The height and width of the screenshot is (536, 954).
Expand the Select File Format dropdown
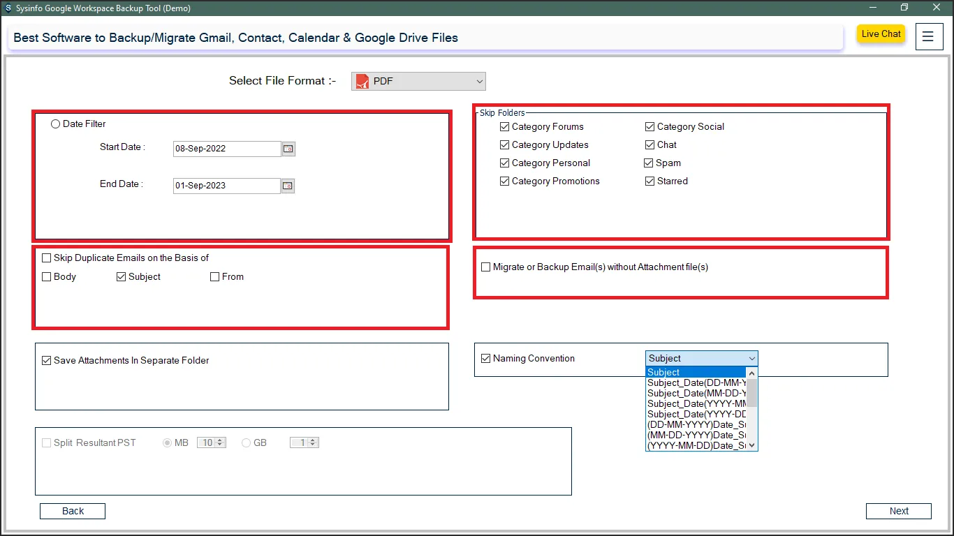tap(479, 82)
